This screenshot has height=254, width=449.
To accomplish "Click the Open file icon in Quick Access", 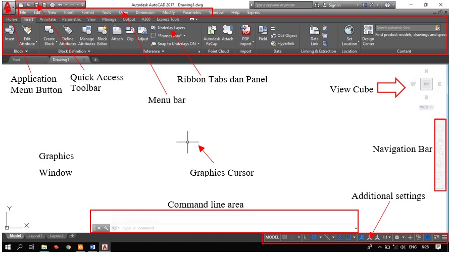I will pyautogui.click(x=29, y=5).
